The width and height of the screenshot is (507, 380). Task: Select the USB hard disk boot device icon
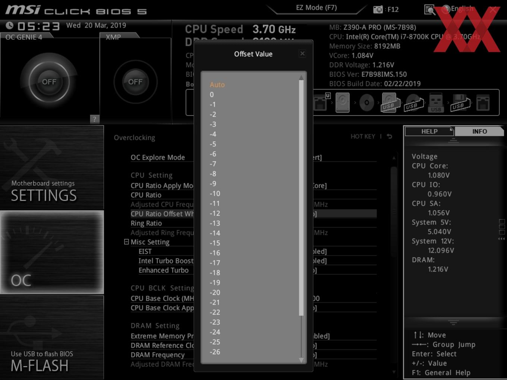click(390, 102)
